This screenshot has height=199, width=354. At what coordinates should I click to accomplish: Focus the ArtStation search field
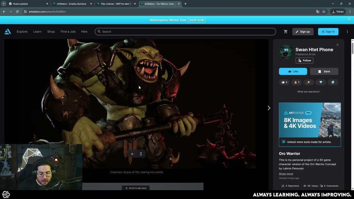point(185,32)
